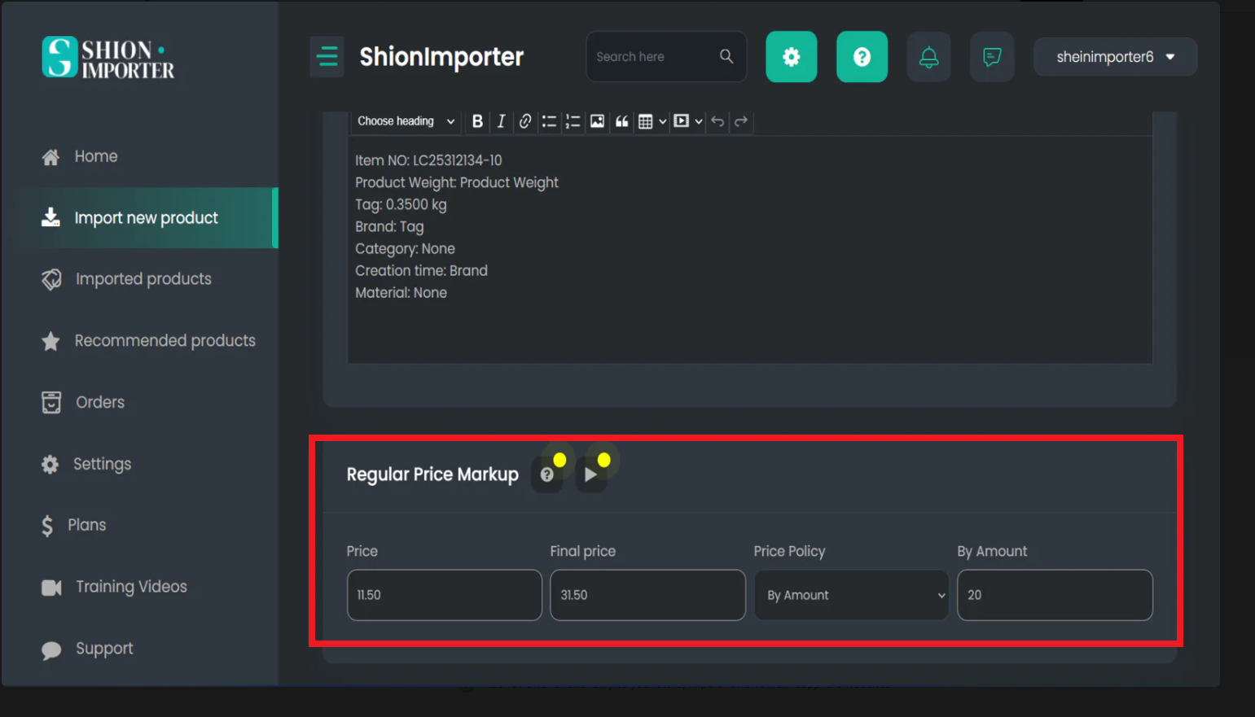
Task: Click the Price field showing 11.50
Action: coord(444,595)
